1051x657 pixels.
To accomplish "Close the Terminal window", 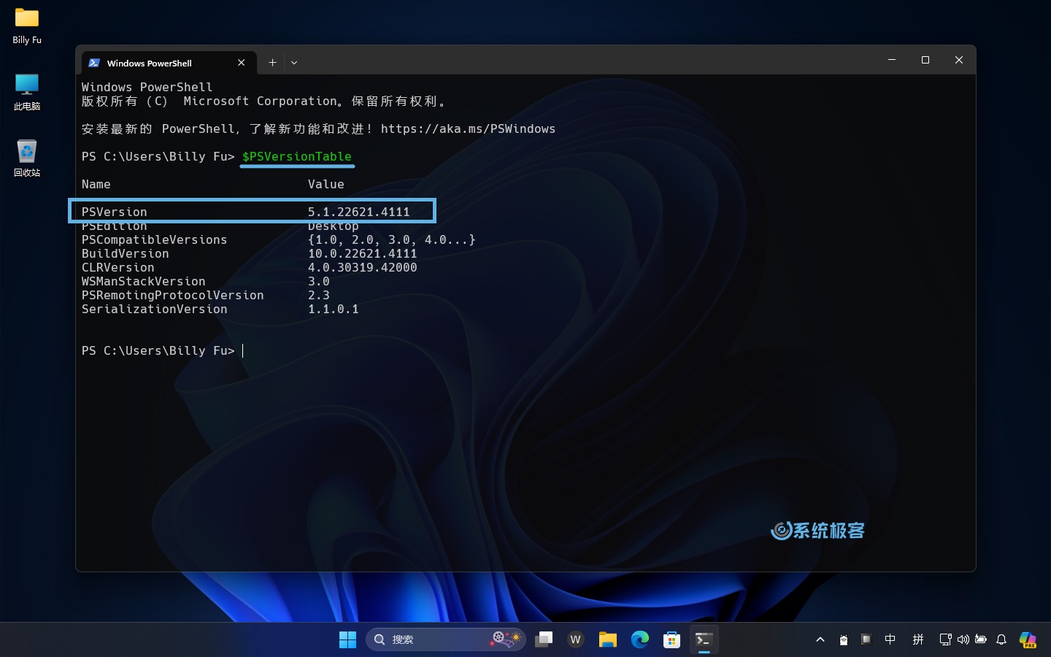I will 959,60.
